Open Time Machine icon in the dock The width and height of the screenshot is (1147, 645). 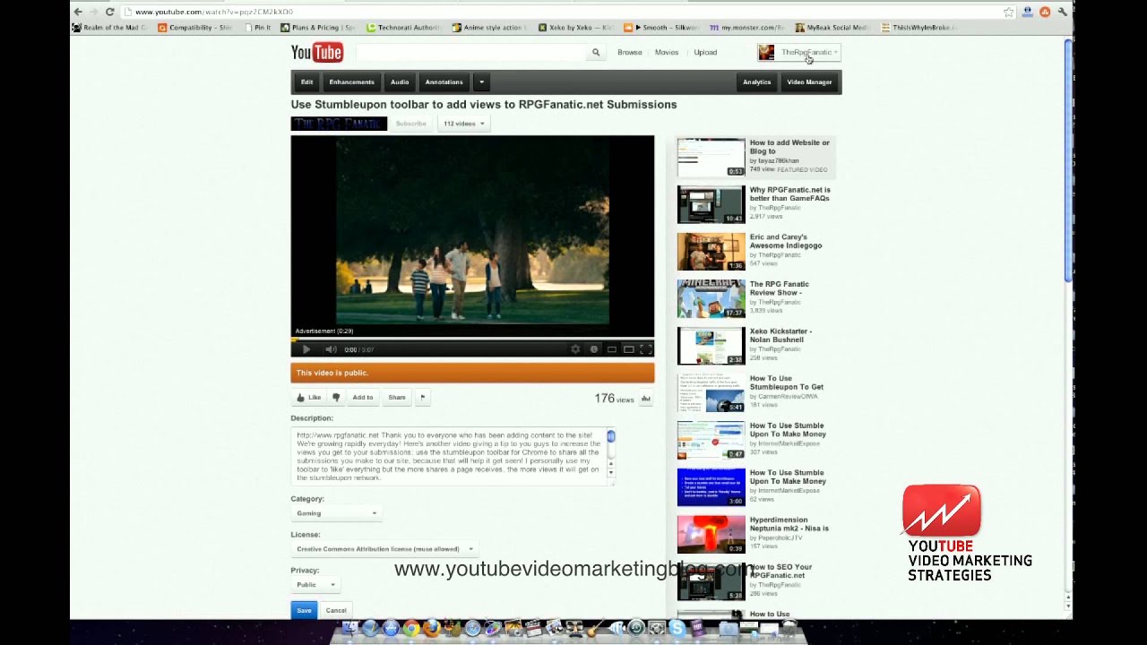[x=636, y=629]
